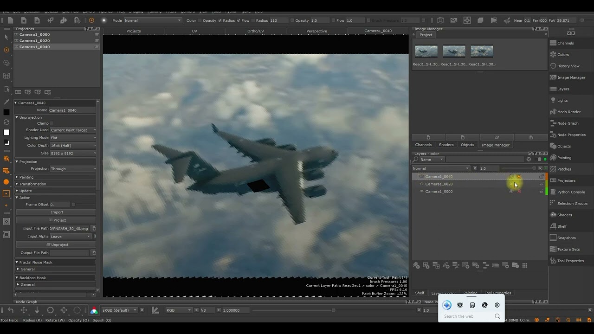Click the white foreground color swatch
The width and height of the screenshot is (594, 334).
6,132
